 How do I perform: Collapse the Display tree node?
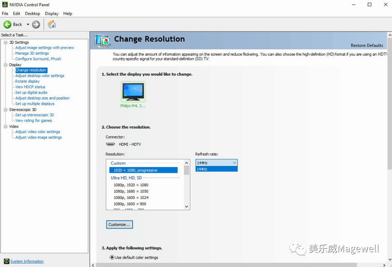5,65
